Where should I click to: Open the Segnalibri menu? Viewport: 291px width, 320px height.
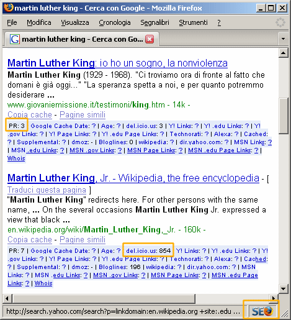(x=154, y=22)
